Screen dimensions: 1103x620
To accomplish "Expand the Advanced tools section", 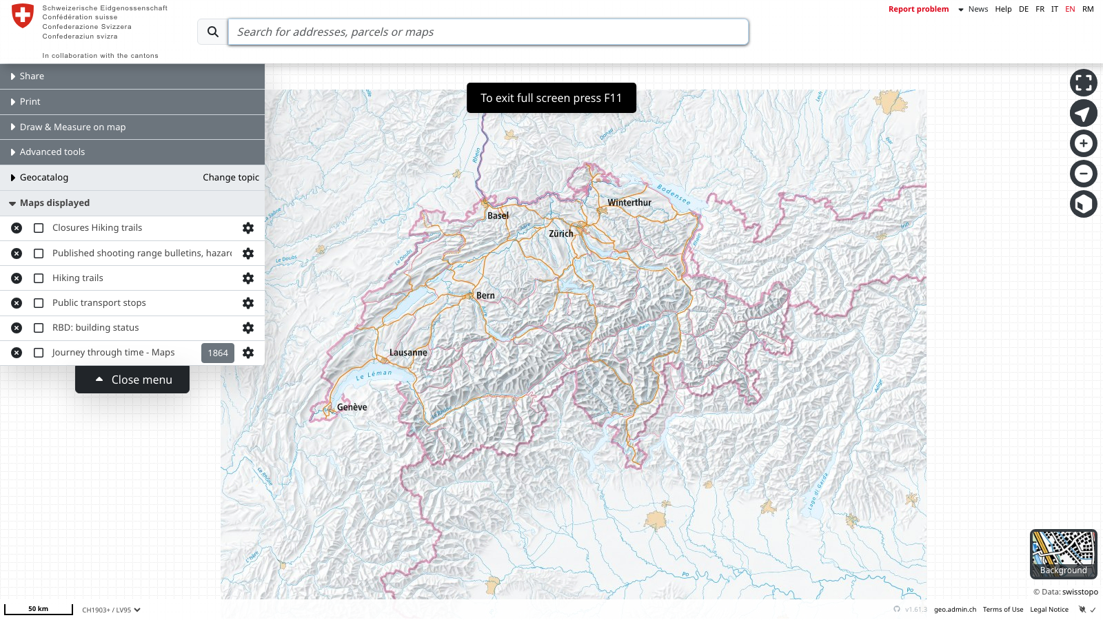I will pyautogui.click(x=52, y=152).
